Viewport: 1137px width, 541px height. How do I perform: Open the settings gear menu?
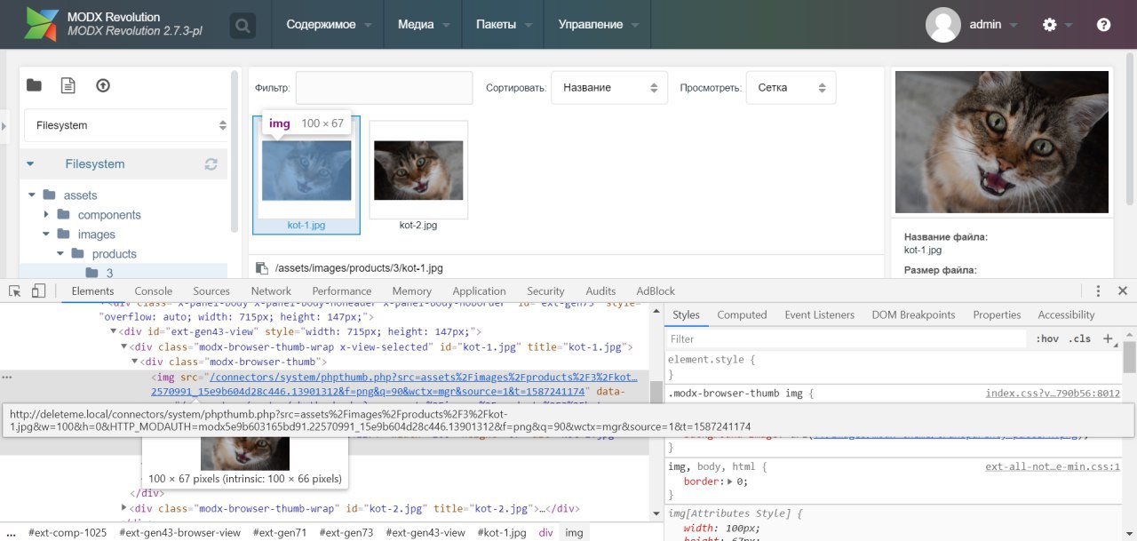point(1050,25)
